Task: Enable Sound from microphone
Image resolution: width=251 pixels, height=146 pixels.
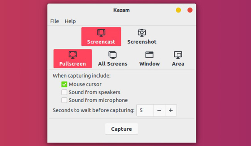Action: pyautogui.click(x=64, y=100)
